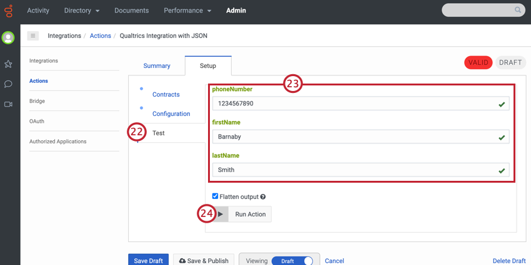
Task: Open the Contracts setup section
Action: pyautogui.click(x=166, y=94)
